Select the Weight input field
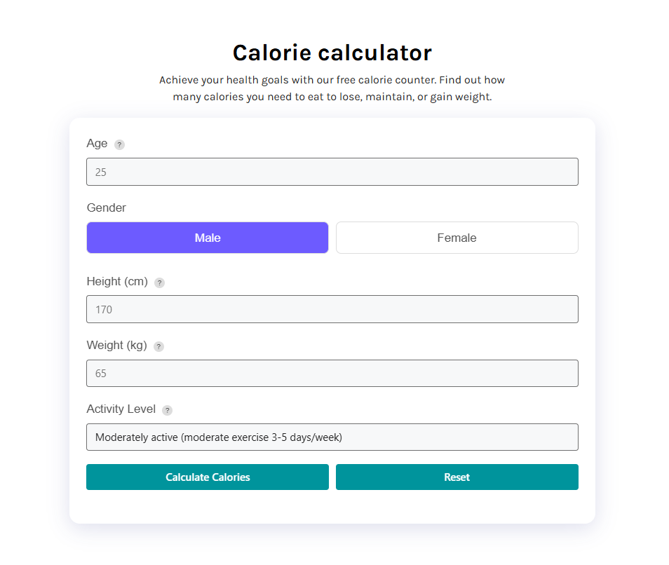This screenshot has height=565, width=669. [332, 374]
